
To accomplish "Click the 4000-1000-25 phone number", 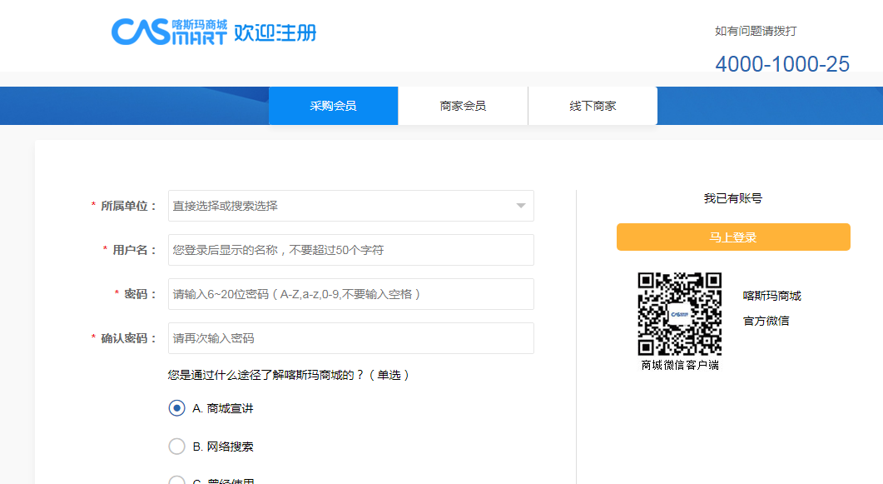I will 781,64.
